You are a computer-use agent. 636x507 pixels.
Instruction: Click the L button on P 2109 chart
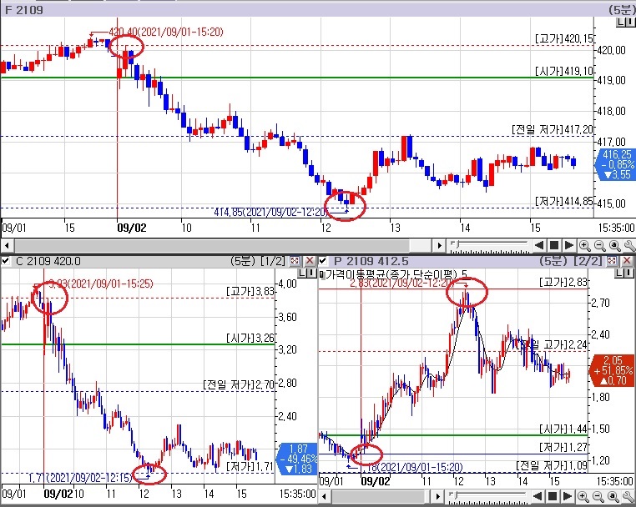(621, 274)
